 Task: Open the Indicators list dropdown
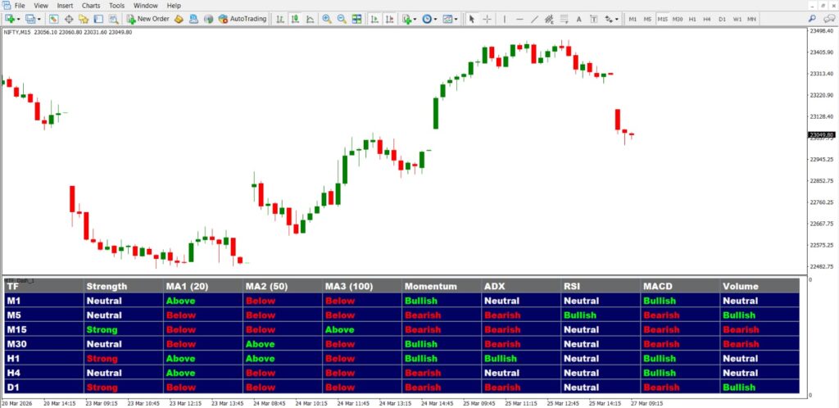[415, 18]
